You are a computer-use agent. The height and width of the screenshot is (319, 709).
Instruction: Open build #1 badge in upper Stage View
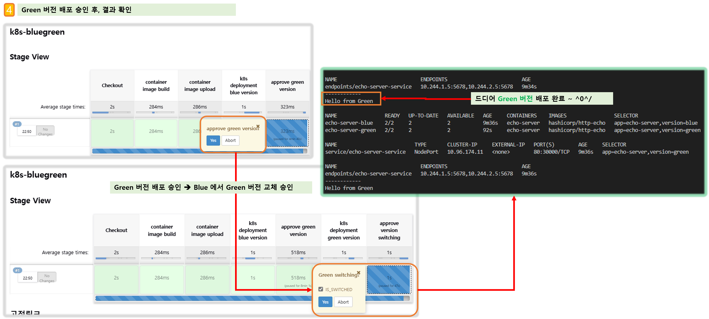coord(17,124)
